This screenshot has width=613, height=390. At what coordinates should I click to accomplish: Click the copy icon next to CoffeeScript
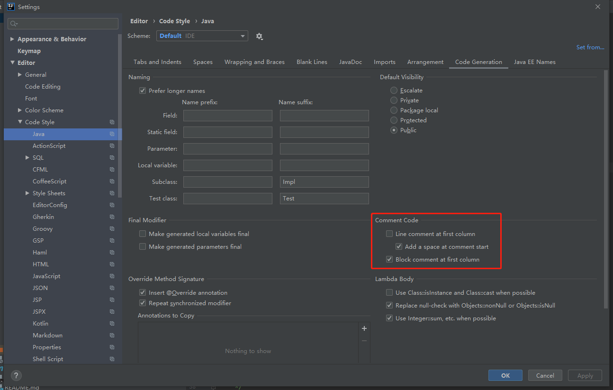112,181
